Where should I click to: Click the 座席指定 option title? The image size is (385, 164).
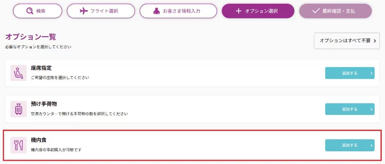coord(41,68)
